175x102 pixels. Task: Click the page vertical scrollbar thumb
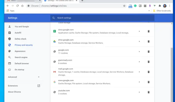pyautogui.click(x=172, y=75)
